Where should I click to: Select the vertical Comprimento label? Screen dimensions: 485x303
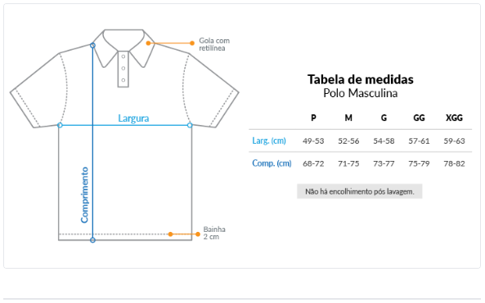click(x=84, y=195)
